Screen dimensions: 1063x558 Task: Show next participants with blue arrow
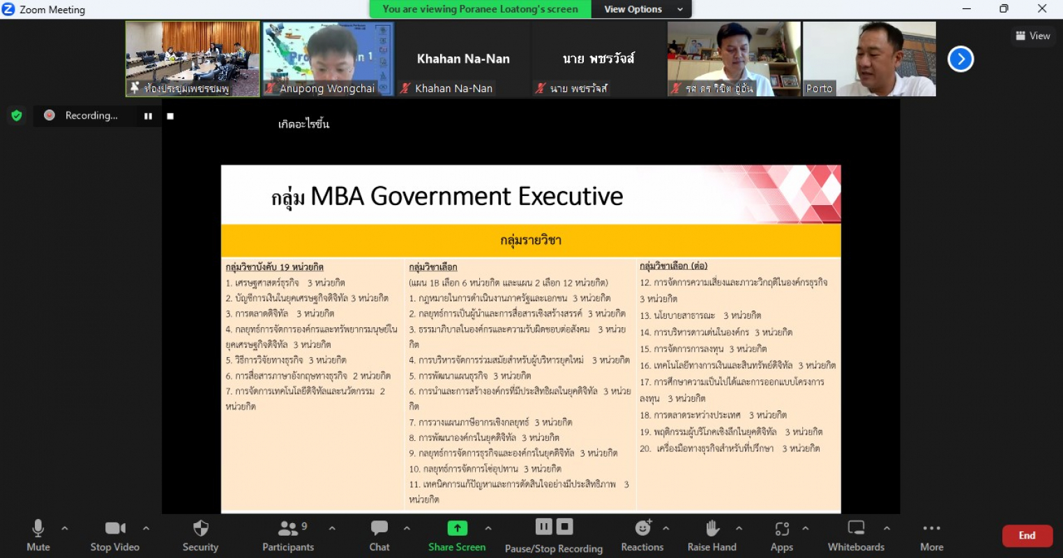[x=960, y=59]
